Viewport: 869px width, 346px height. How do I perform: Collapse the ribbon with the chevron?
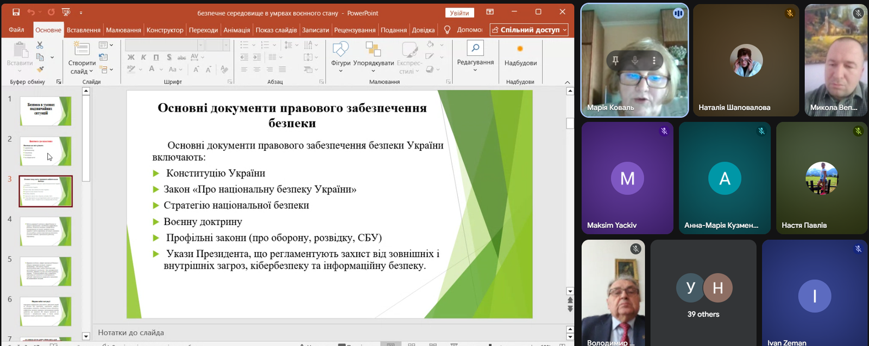(568, 82)
